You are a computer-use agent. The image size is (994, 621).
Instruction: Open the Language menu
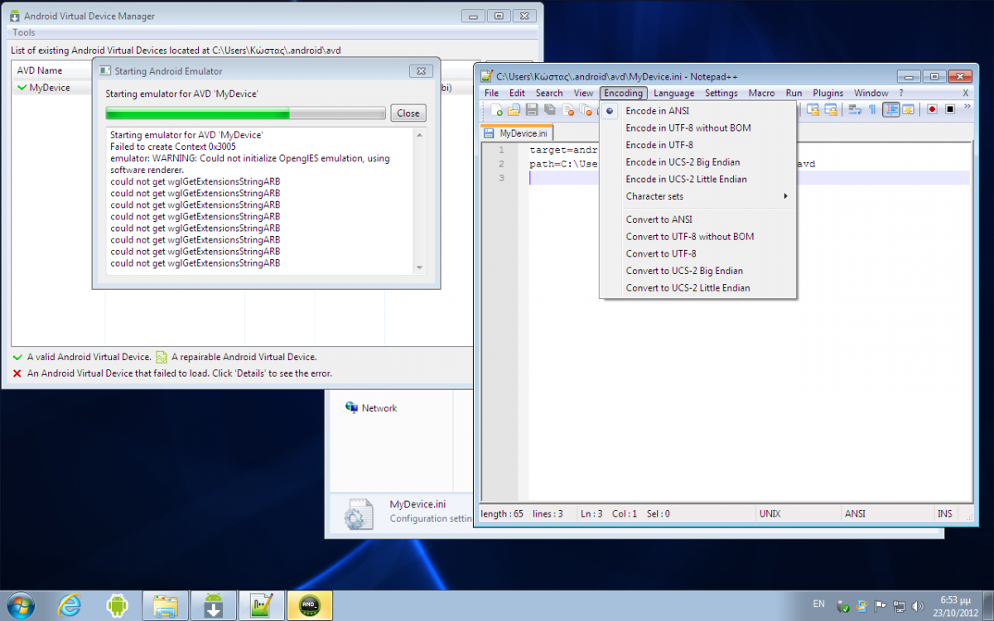pos(673,94)
